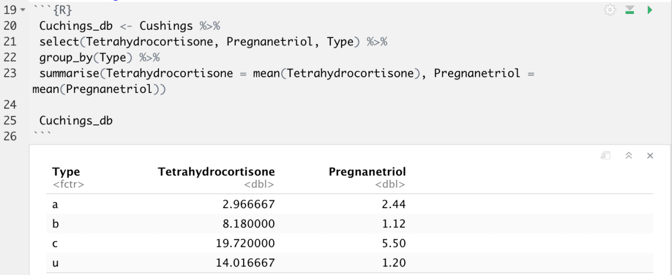Clear the chunk output with X
The image size is (672, 275).
(650, 156)
